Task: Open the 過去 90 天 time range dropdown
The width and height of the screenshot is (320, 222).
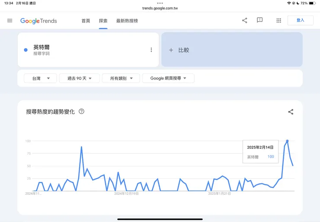Action: pos(80,78)
